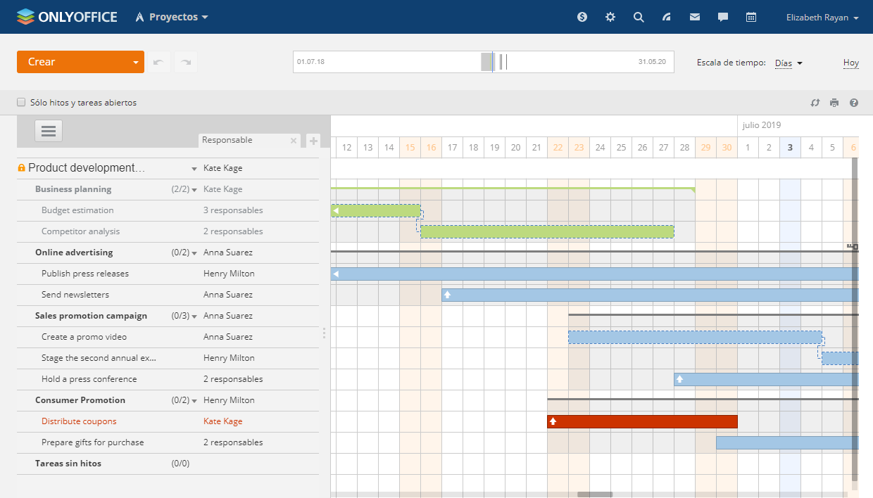
Task: Click the search magnifier icon
Action: click(639, 18)
